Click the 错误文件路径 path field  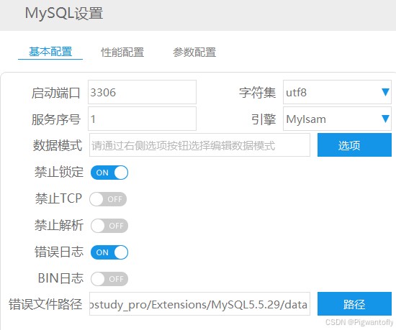click(x=199, y=304)
